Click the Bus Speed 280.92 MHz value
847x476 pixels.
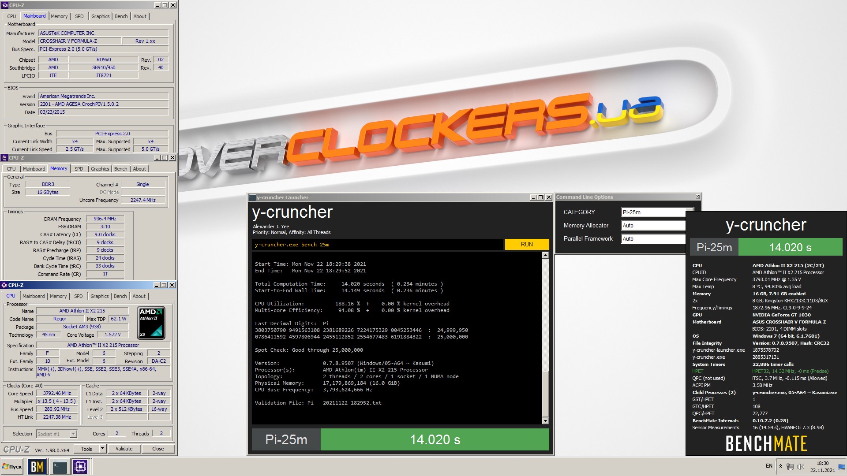[57, 409]
